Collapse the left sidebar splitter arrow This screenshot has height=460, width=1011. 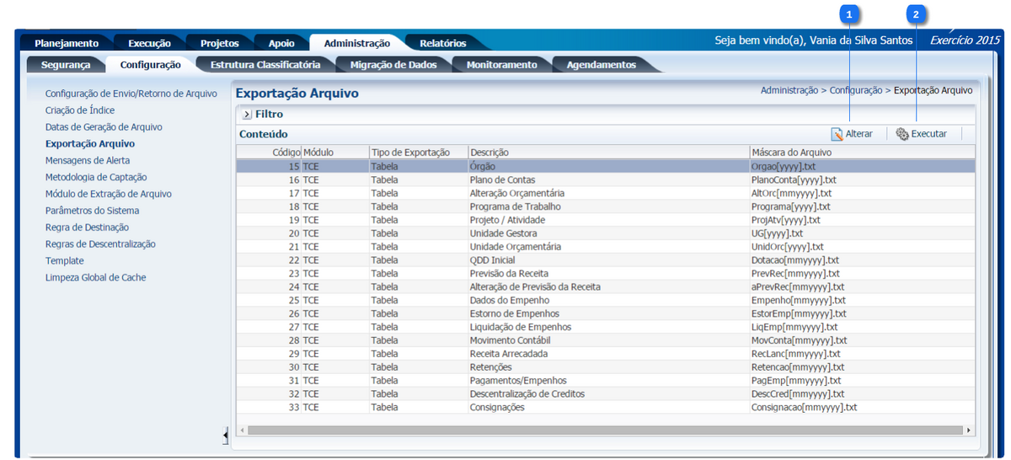225,435
